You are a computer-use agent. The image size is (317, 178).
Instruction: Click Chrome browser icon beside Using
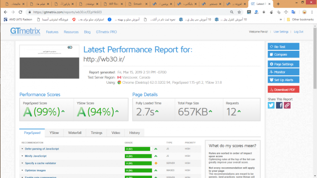119,82
